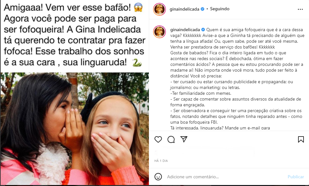Click the verified badge in the header
This screenshot has height=186, width=309.
coord(202,9)
